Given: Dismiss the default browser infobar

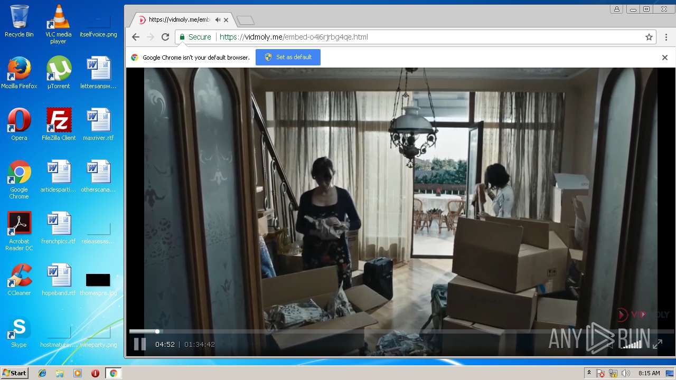Looking at the screenshot, I should pos(665,58).
